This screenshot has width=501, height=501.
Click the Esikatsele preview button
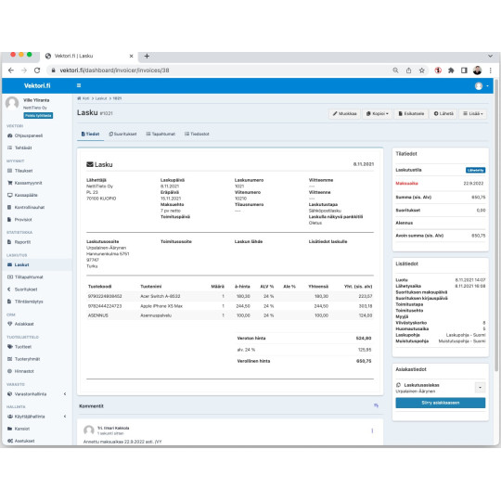[x=411, y=113]
